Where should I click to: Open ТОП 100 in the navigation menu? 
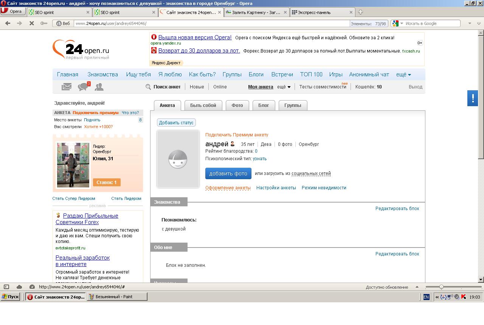click(311, 74)
